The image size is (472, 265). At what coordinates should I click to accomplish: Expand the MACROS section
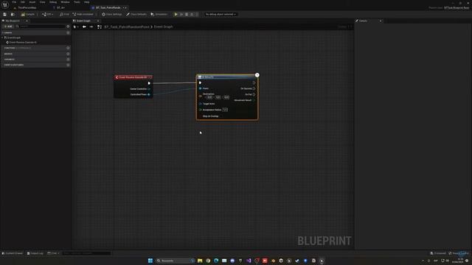pos(8,54)
